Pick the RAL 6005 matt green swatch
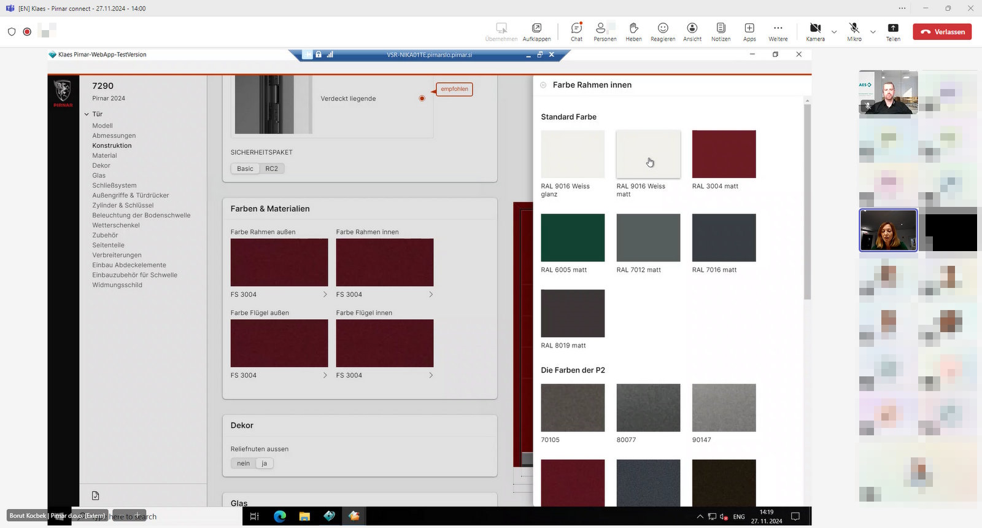The width and height of the screenshot is (982, 528). tap(573, 238)
